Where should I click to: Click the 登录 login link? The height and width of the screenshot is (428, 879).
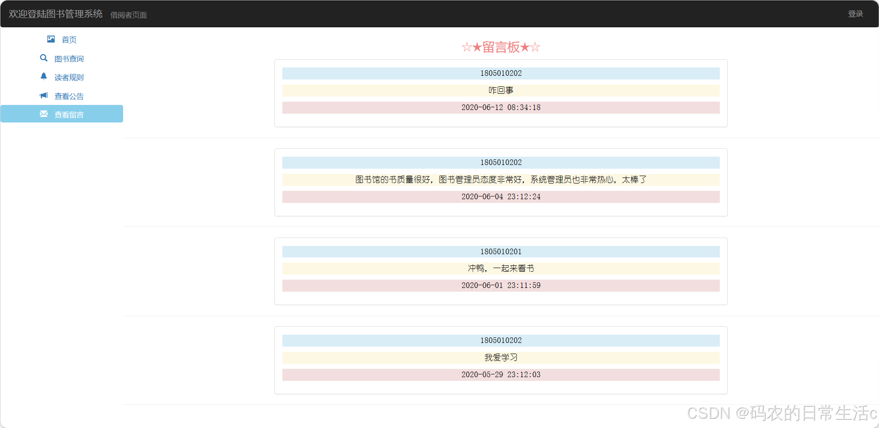[855, 13]
